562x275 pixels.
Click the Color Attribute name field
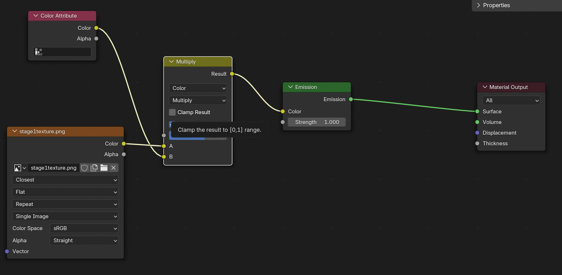click(66, 52)
